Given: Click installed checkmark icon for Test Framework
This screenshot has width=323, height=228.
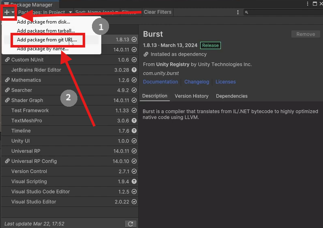Looking at the screenshot, I should pos(134,110).
